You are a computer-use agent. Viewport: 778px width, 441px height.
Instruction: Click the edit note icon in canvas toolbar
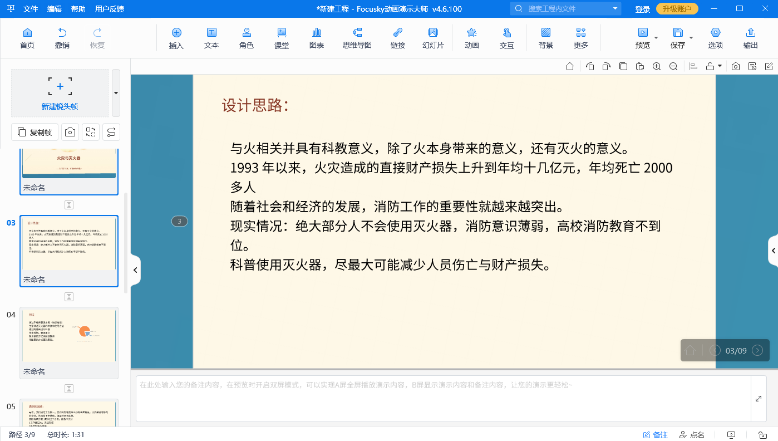769,66
